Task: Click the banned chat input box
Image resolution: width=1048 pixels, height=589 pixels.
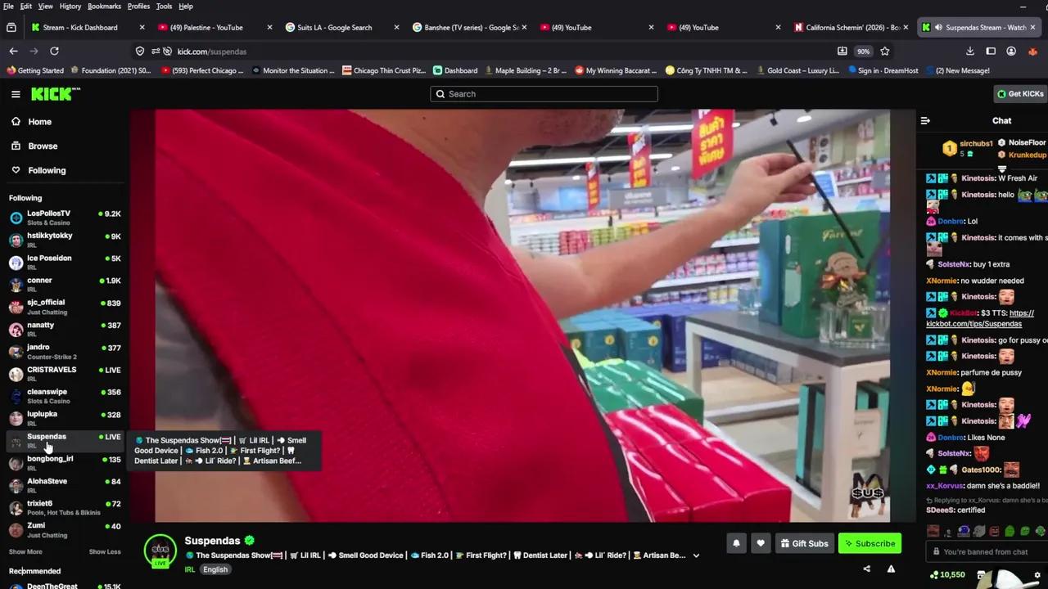Action: (986, 552)
